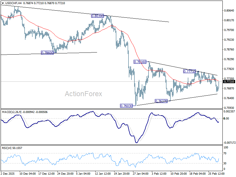Select the 0.76400 price axis value
Screen dimensions: 236x177
(229, 98)
